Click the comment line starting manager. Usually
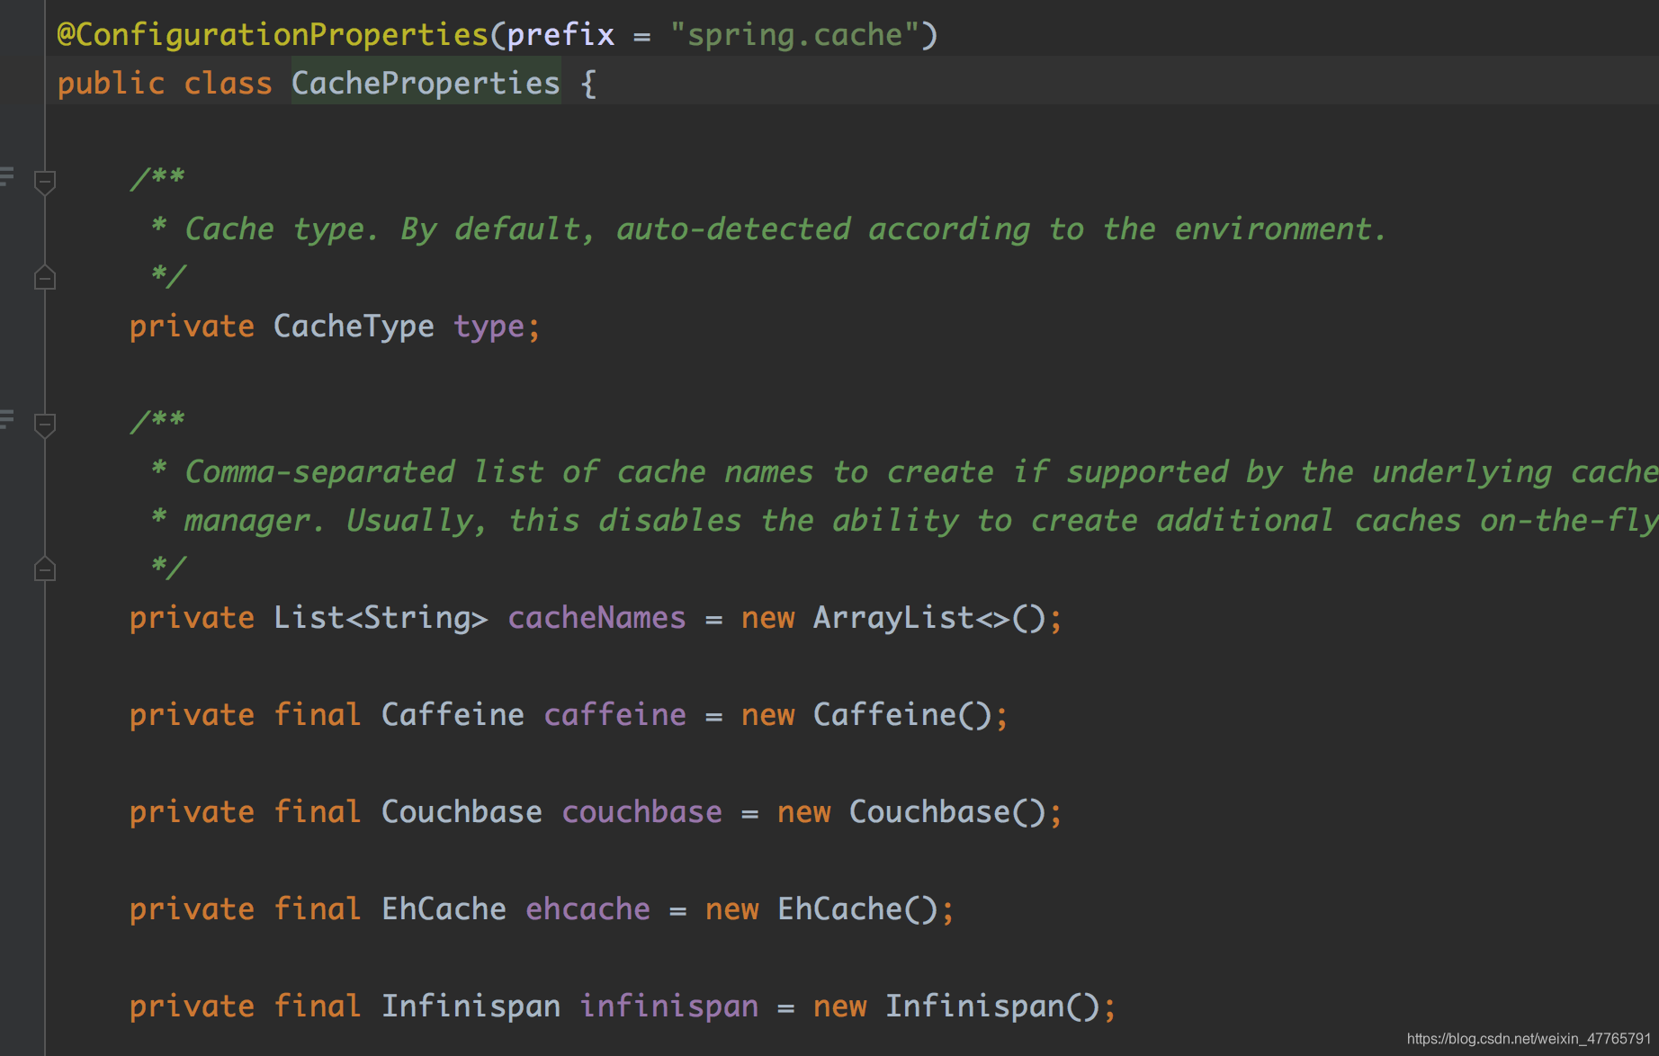1659x1056 pixels. [x=904, y=520]
